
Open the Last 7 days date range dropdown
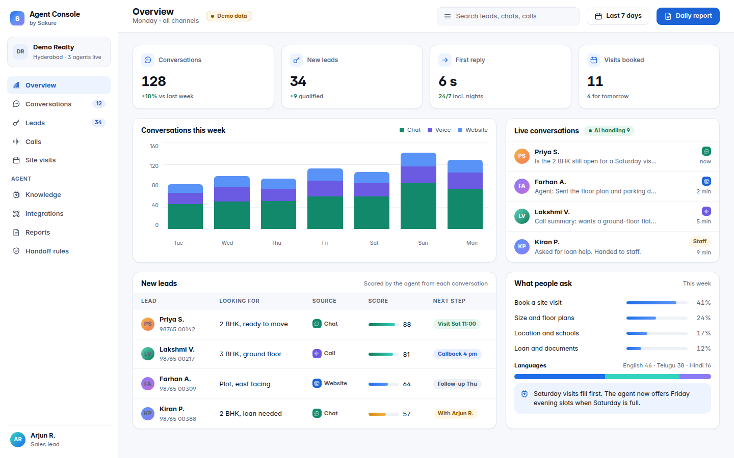pyautogui.click(x=618, y=16)
